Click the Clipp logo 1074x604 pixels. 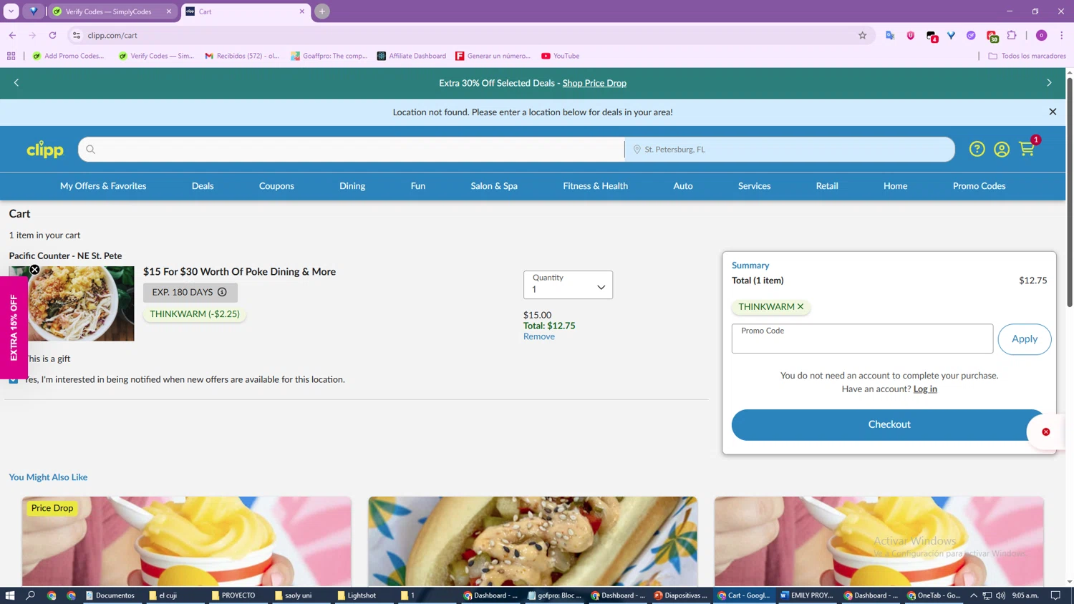point(45,149)
